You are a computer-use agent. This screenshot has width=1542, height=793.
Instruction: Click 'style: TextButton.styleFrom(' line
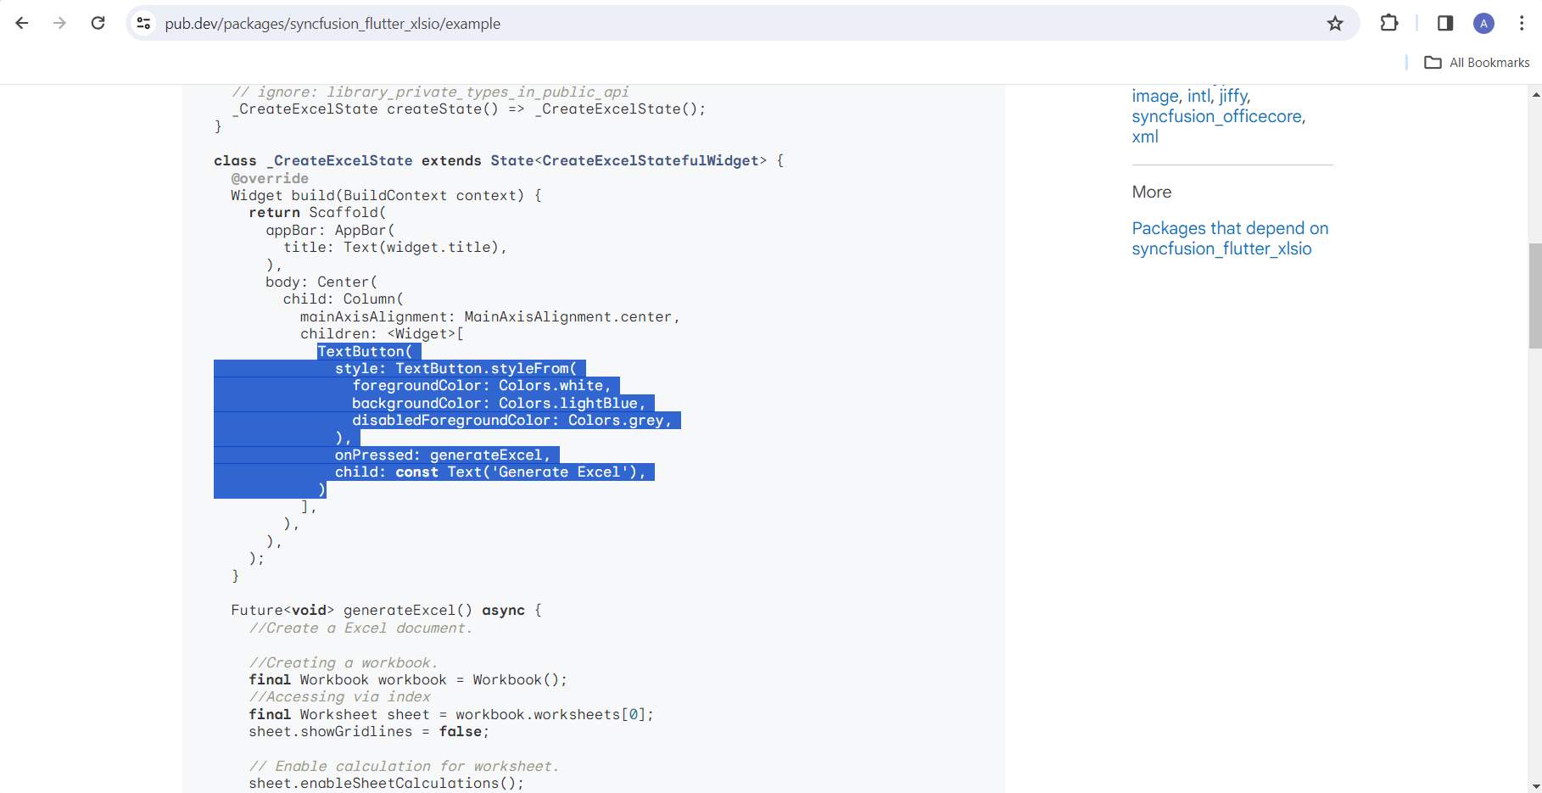(455, 369)
